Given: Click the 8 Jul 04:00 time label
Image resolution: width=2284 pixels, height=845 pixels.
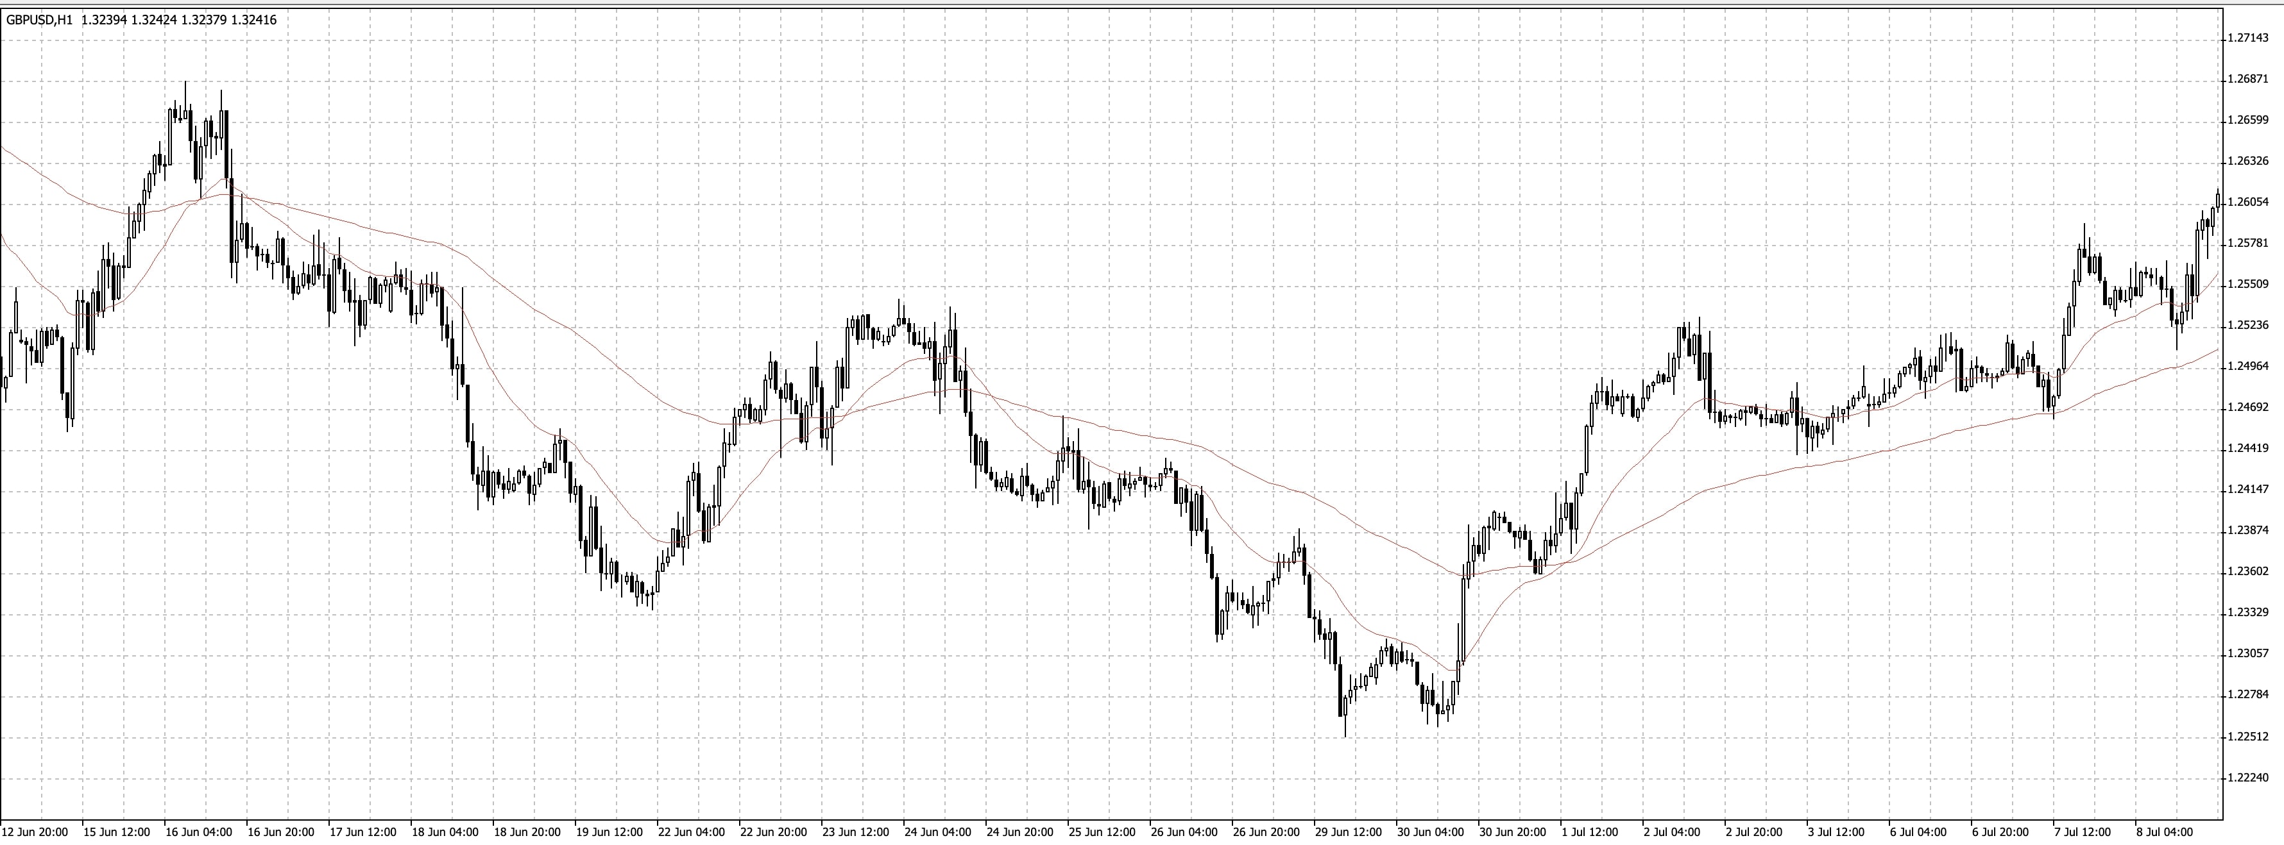Looking at the screenshot, I should point(2164,833).
